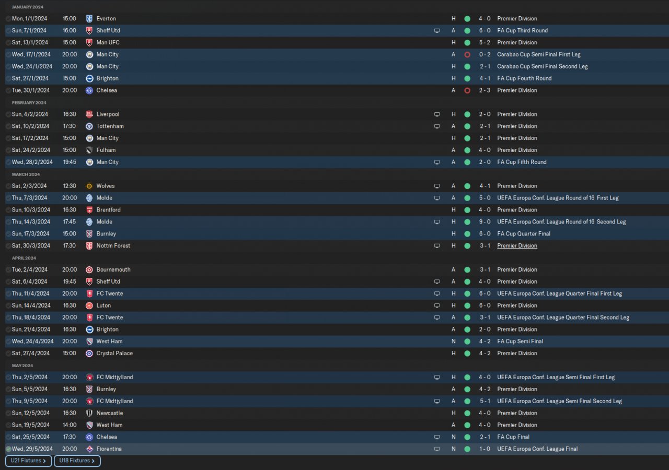Viewport: 669px width, 470px height.
Task: Click the Fiorentina opponent name
Action: click(109, 449)
